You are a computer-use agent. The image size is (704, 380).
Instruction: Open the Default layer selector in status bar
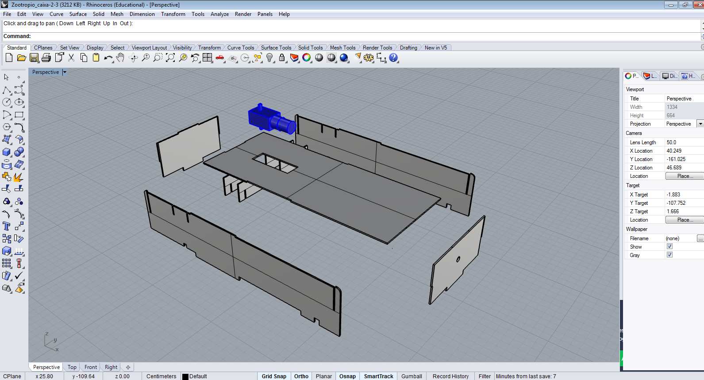pos(198,376)
